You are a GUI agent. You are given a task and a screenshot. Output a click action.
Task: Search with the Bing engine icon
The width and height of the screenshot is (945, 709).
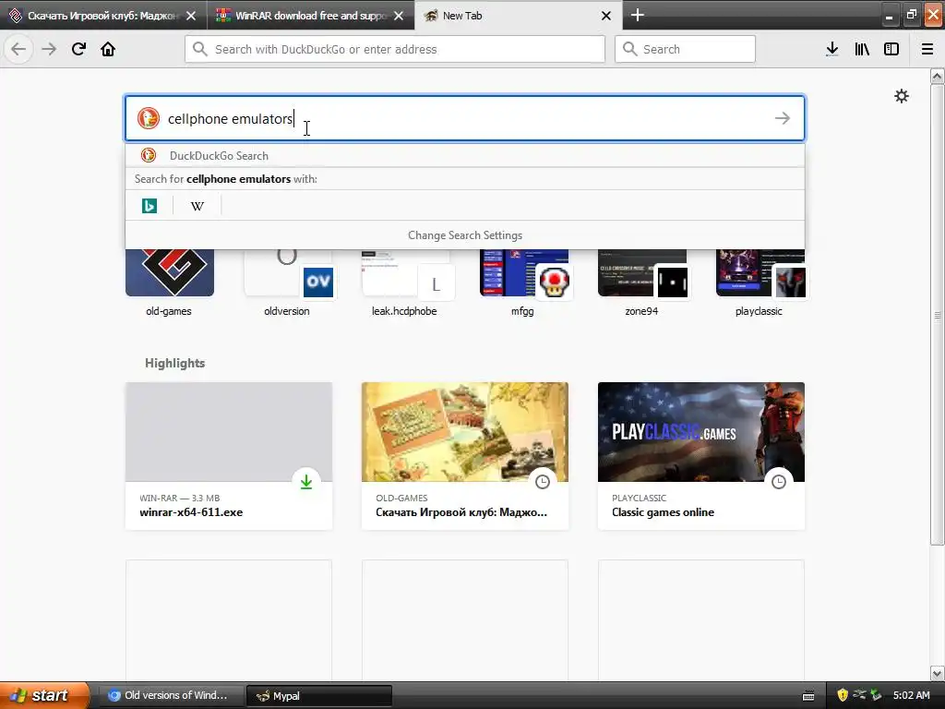coord(150,206)
